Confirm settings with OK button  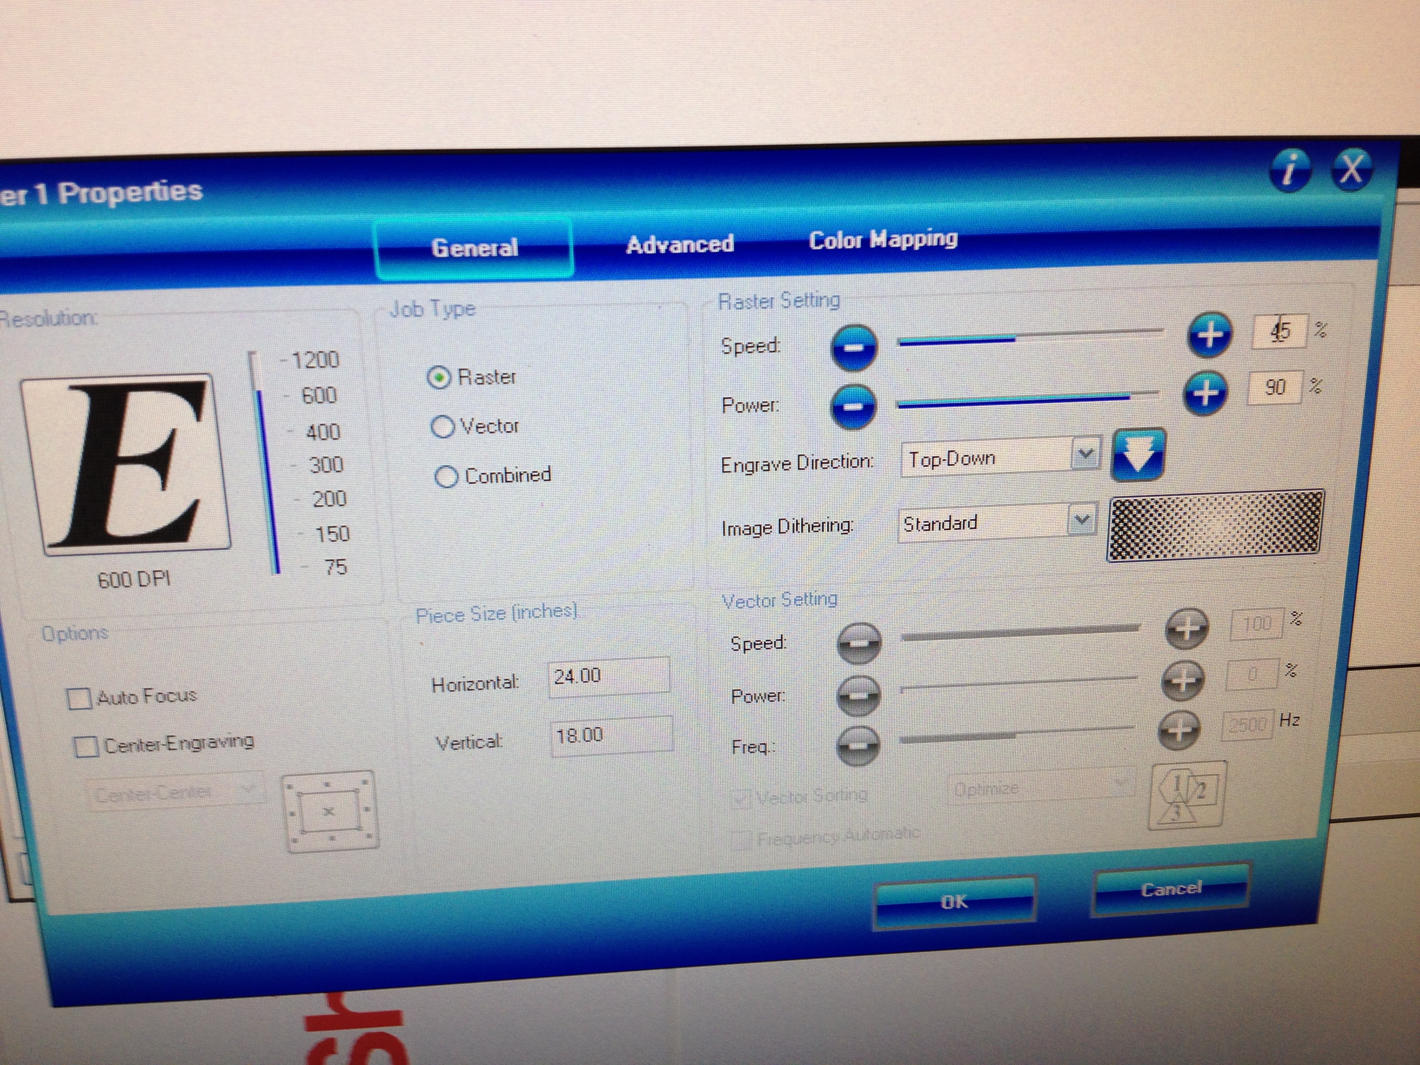coord(954,902)
